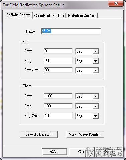Click the Phi Start value field

58,51
